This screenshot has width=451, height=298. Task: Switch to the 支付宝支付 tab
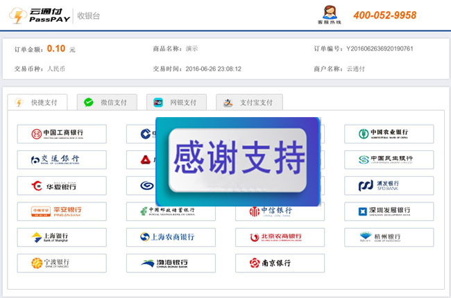coord(249,103)
